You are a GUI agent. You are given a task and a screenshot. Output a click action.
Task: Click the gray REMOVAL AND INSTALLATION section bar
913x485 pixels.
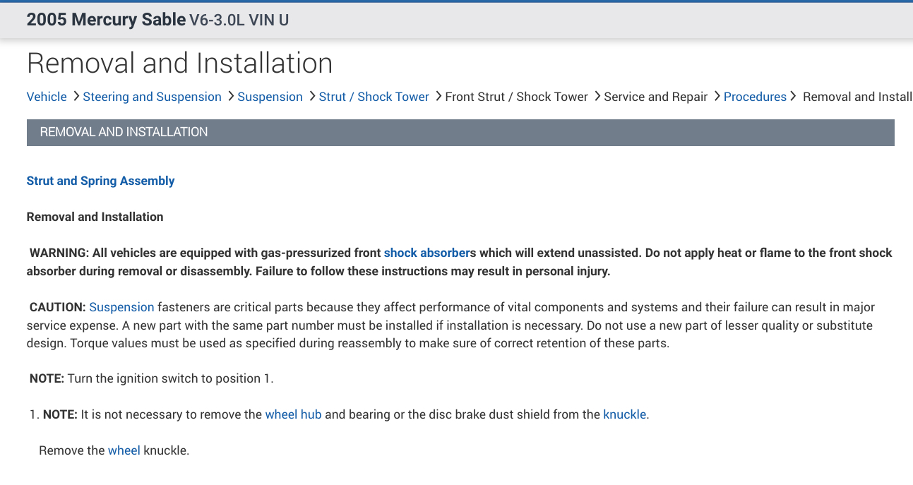click(x=460, y=132)
